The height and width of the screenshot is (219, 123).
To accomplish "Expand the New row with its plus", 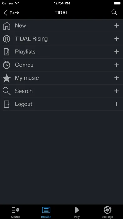I will click(116, 25).
